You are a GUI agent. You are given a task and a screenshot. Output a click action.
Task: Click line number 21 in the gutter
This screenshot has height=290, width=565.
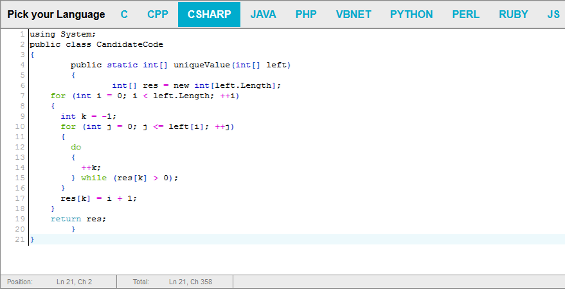[x=20, y=239]
